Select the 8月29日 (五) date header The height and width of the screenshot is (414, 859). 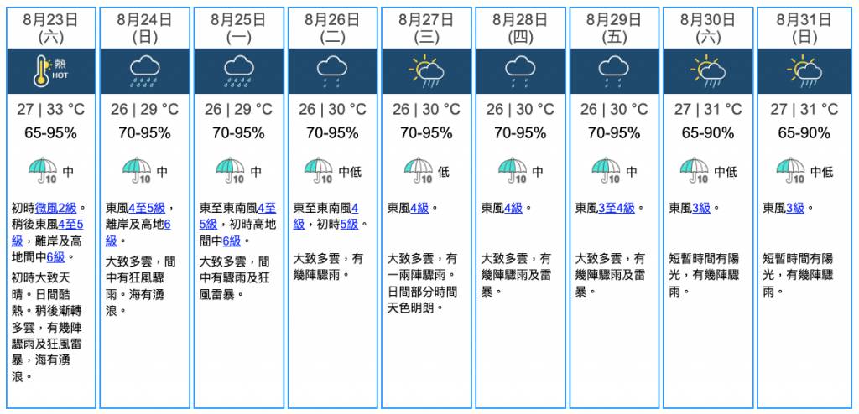[x=614, y=28]
